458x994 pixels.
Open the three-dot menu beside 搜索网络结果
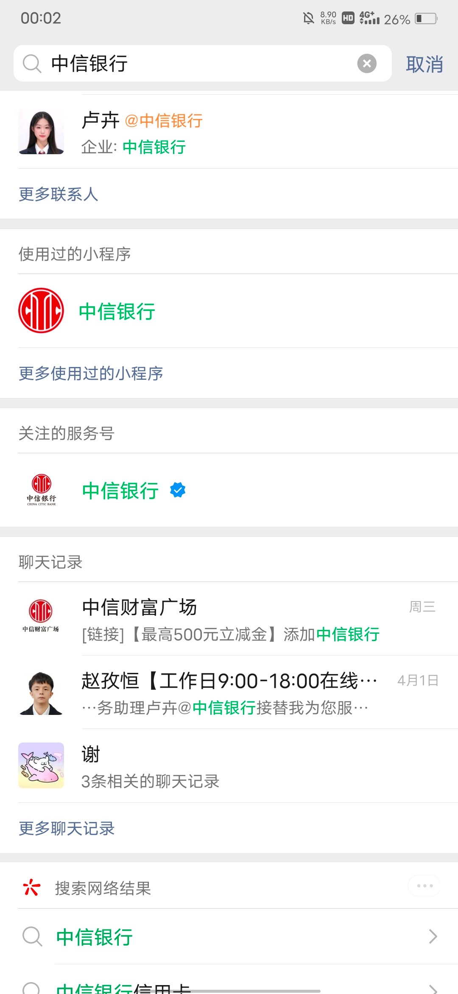424,886
